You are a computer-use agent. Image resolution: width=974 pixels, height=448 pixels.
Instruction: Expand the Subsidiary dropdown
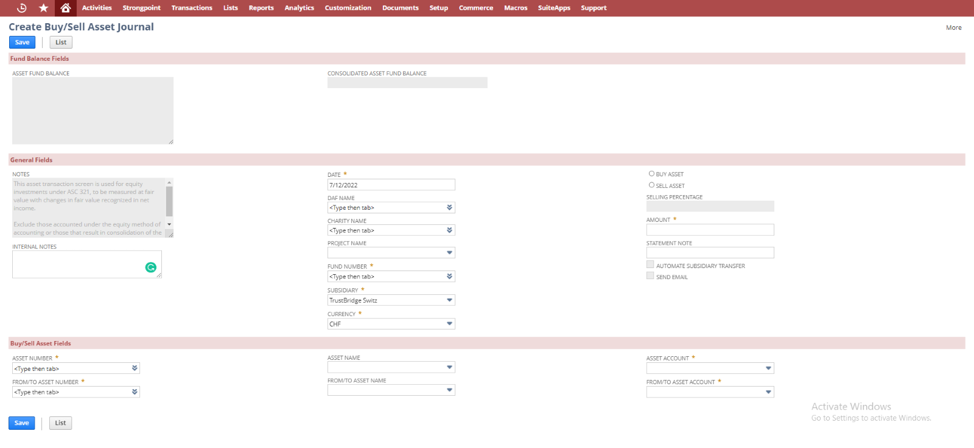(449, 300)
